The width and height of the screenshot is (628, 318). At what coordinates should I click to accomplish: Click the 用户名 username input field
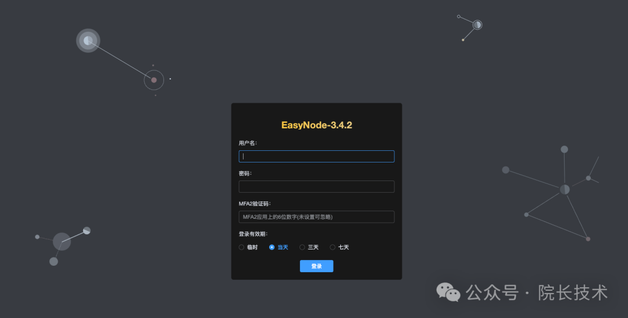pos(316,156)
